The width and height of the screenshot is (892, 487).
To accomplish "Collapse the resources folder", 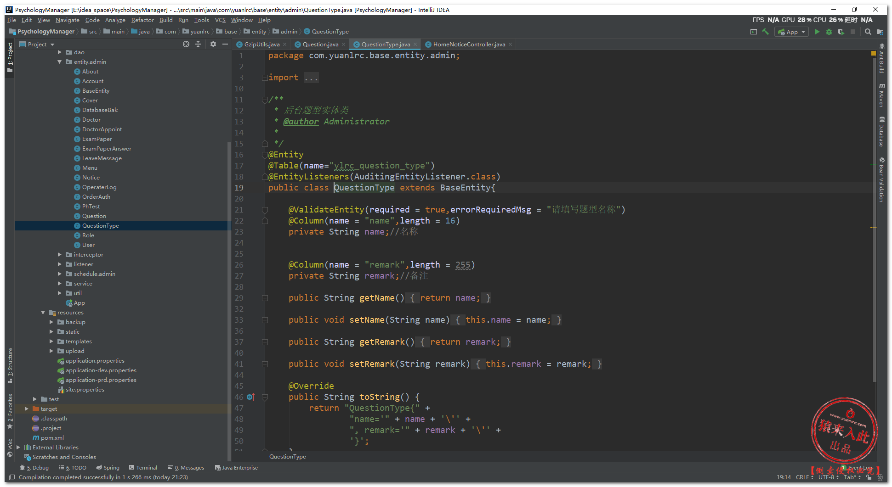I will click(43, 313).
